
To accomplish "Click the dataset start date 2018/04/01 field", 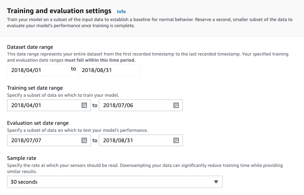I will (x=38, y=70).
